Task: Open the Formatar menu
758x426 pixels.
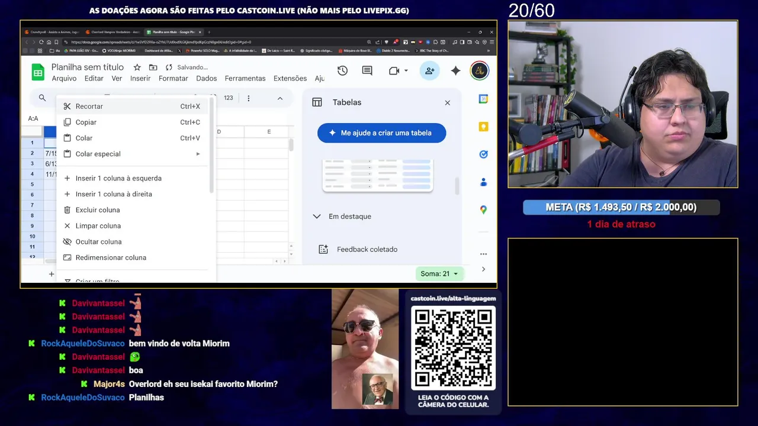Action: click(x=173, y=79)
